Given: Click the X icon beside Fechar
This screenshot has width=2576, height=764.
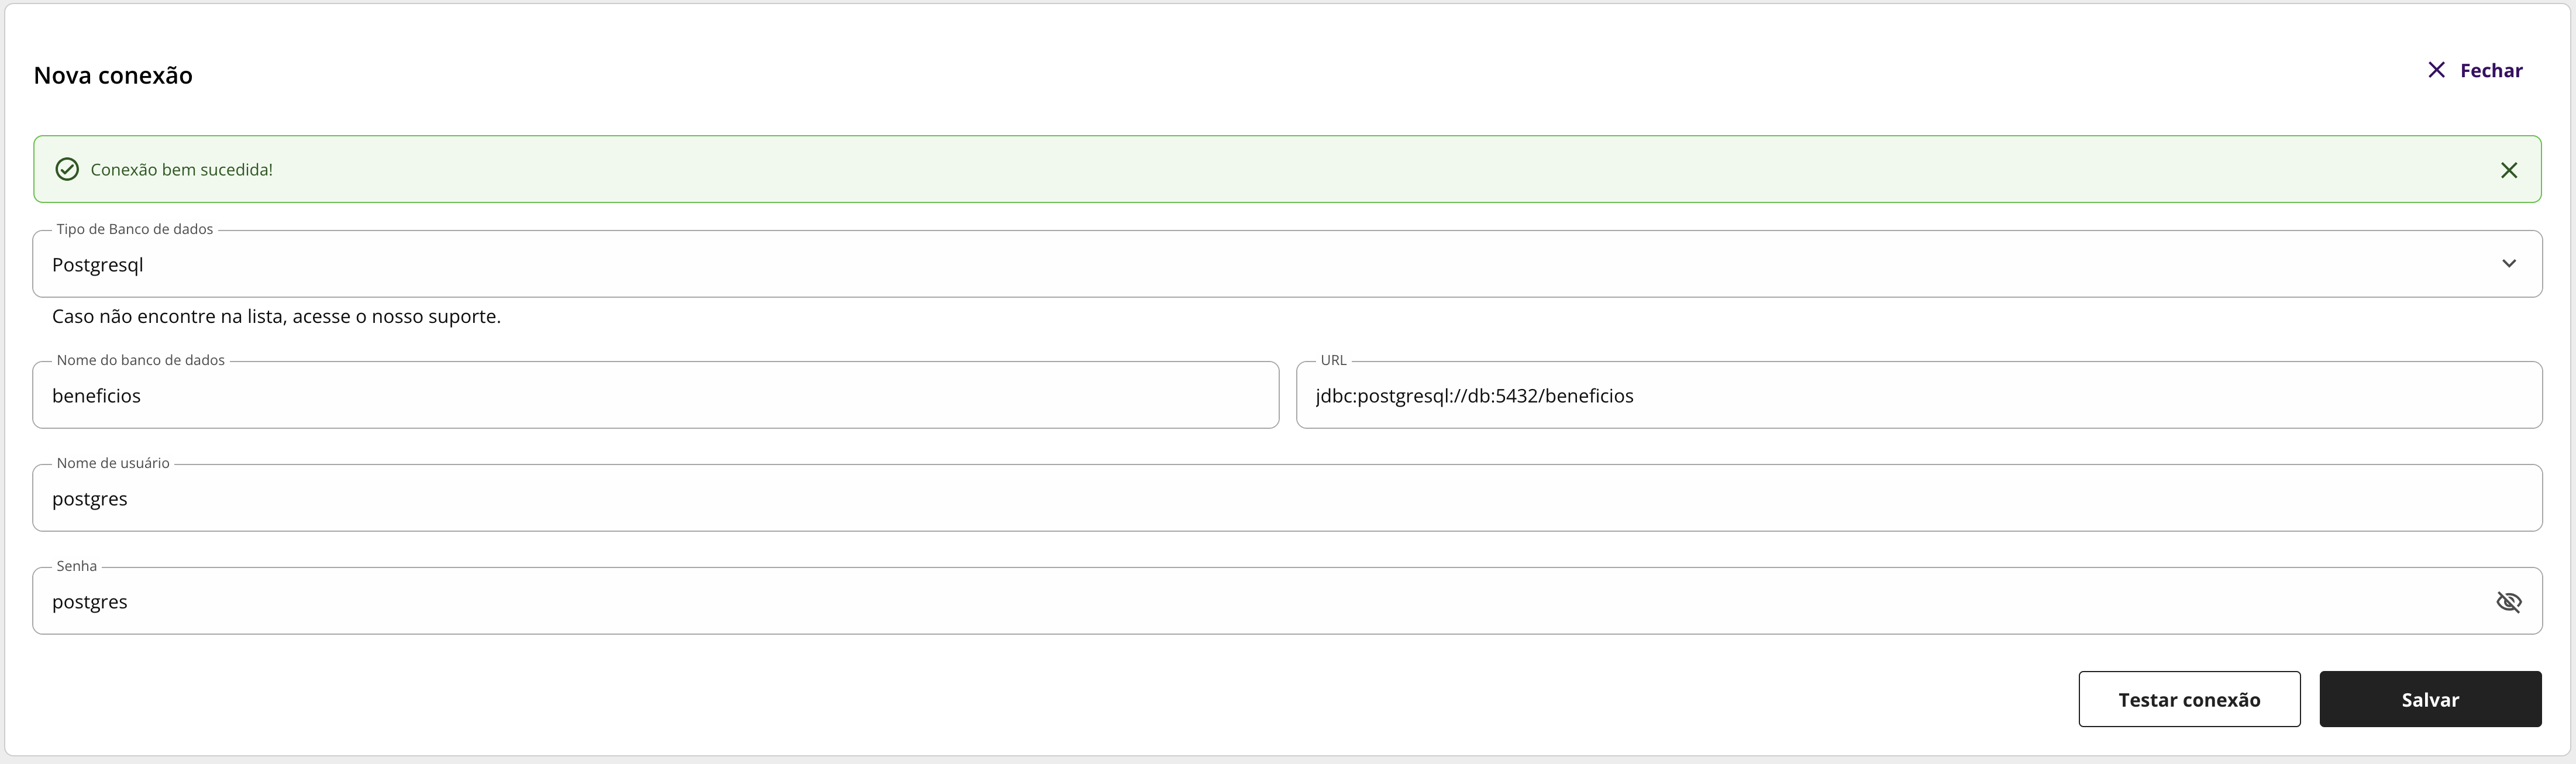Looking at the screenshot, I should pos(2436,70).
